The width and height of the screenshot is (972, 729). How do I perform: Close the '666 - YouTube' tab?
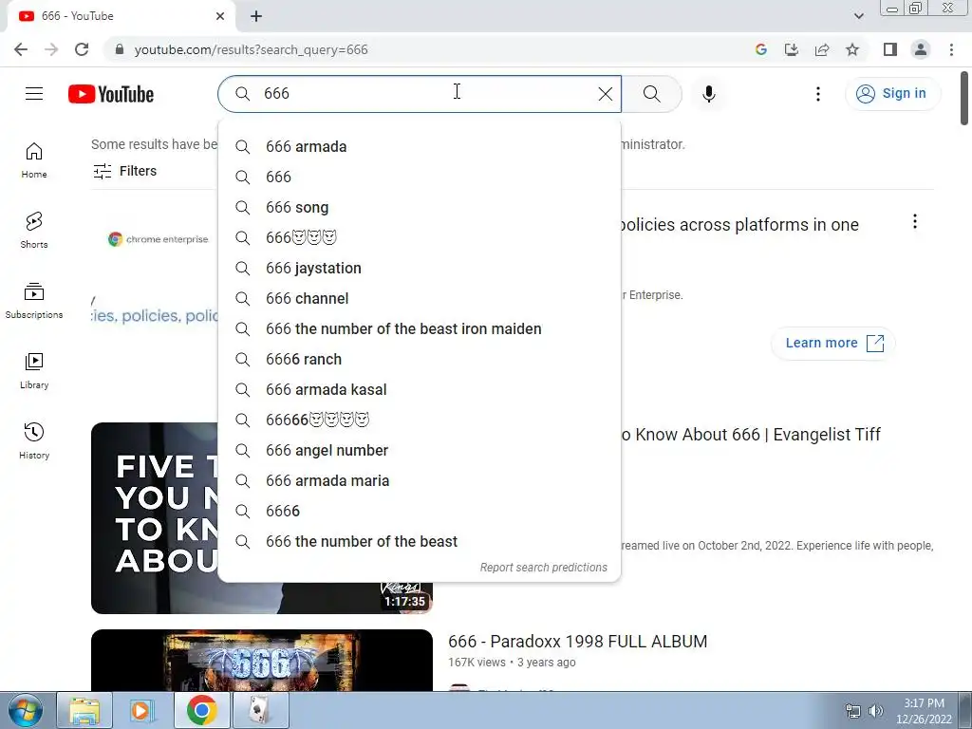point(220,16)
